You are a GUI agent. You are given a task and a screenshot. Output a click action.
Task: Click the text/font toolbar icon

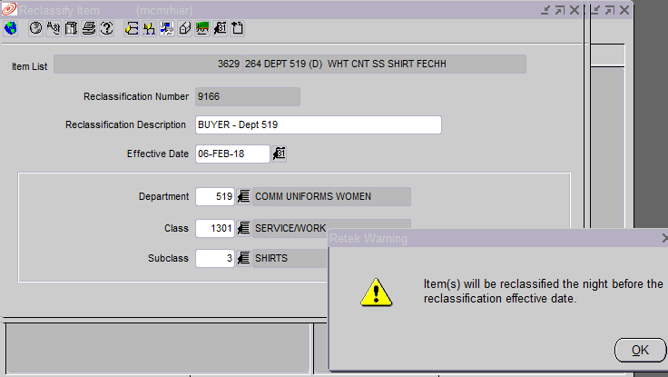click(x=54, y=28)
